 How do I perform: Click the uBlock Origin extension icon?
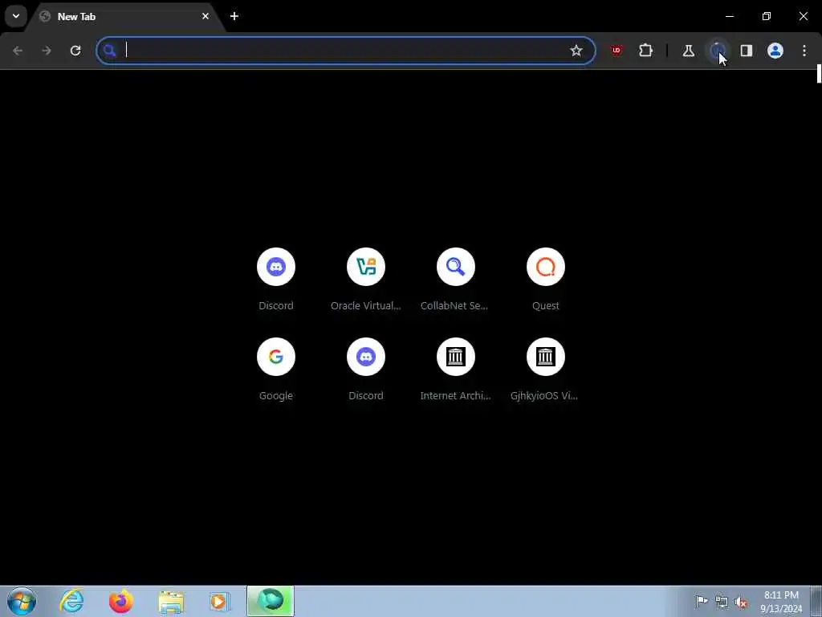[616, 51]
